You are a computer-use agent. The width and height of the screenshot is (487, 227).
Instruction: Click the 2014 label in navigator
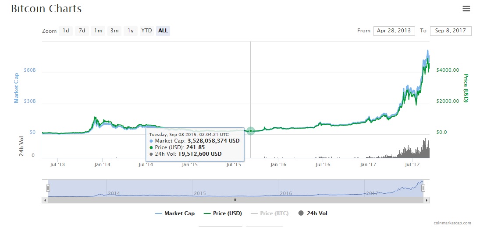click(114, 193)
